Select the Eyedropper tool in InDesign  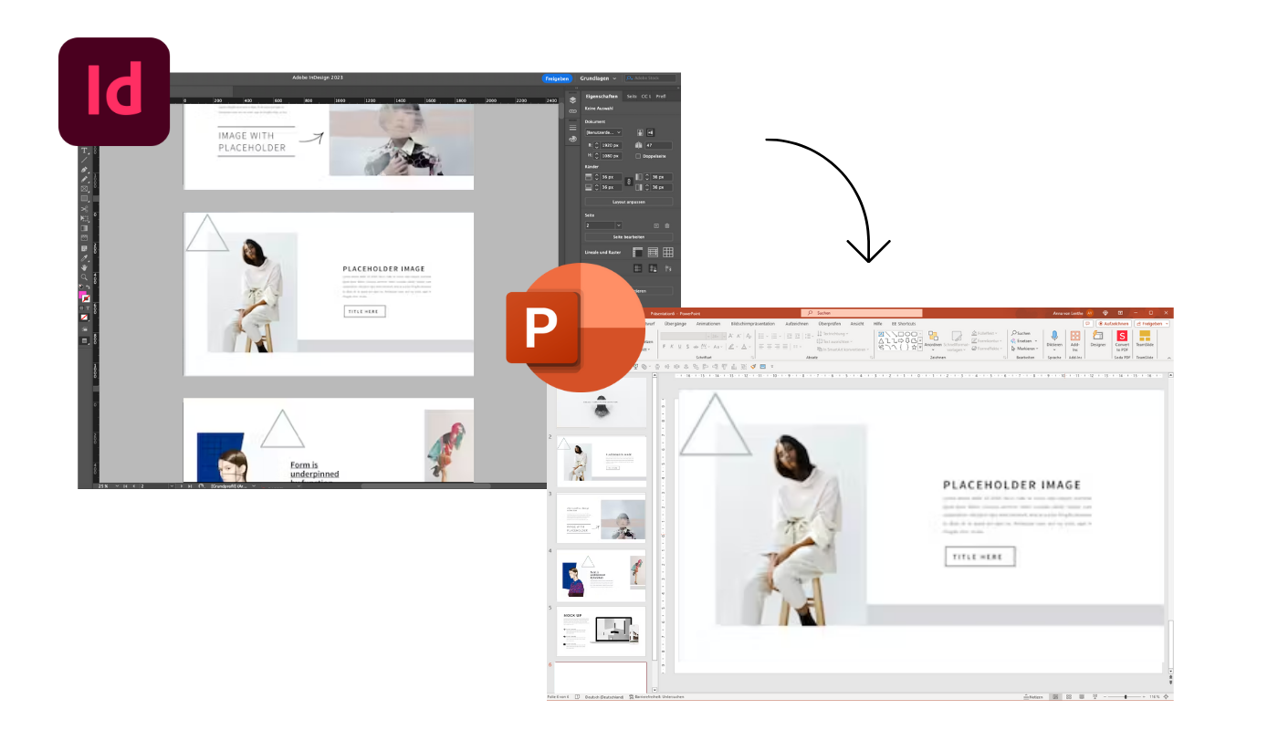click(84, 258)
